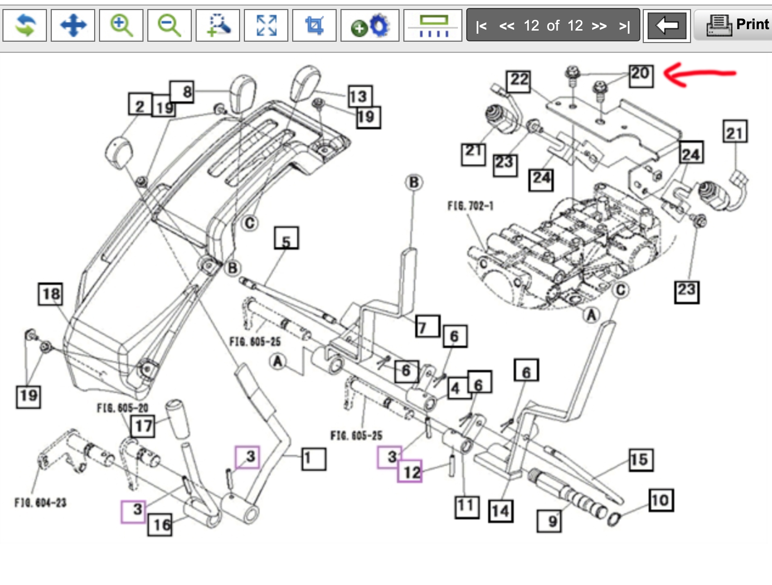
Task: Click the black back arrow button
Action: pos(667,25)
